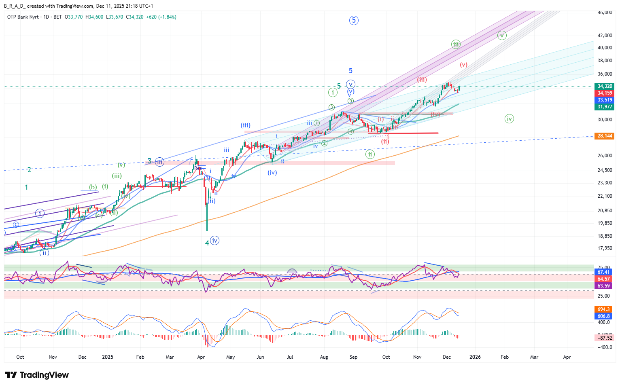Image resolution: width=620 pixels, height=387 pixels.
Task: Click the green 34,320 current price label
Action: [605, 86]
